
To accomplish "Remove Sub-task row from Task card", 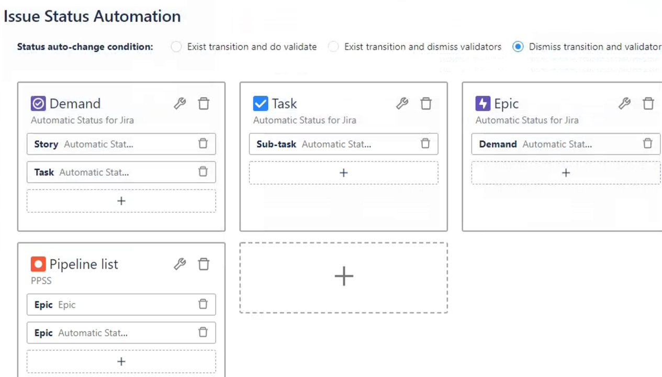I will coord(425,143).
